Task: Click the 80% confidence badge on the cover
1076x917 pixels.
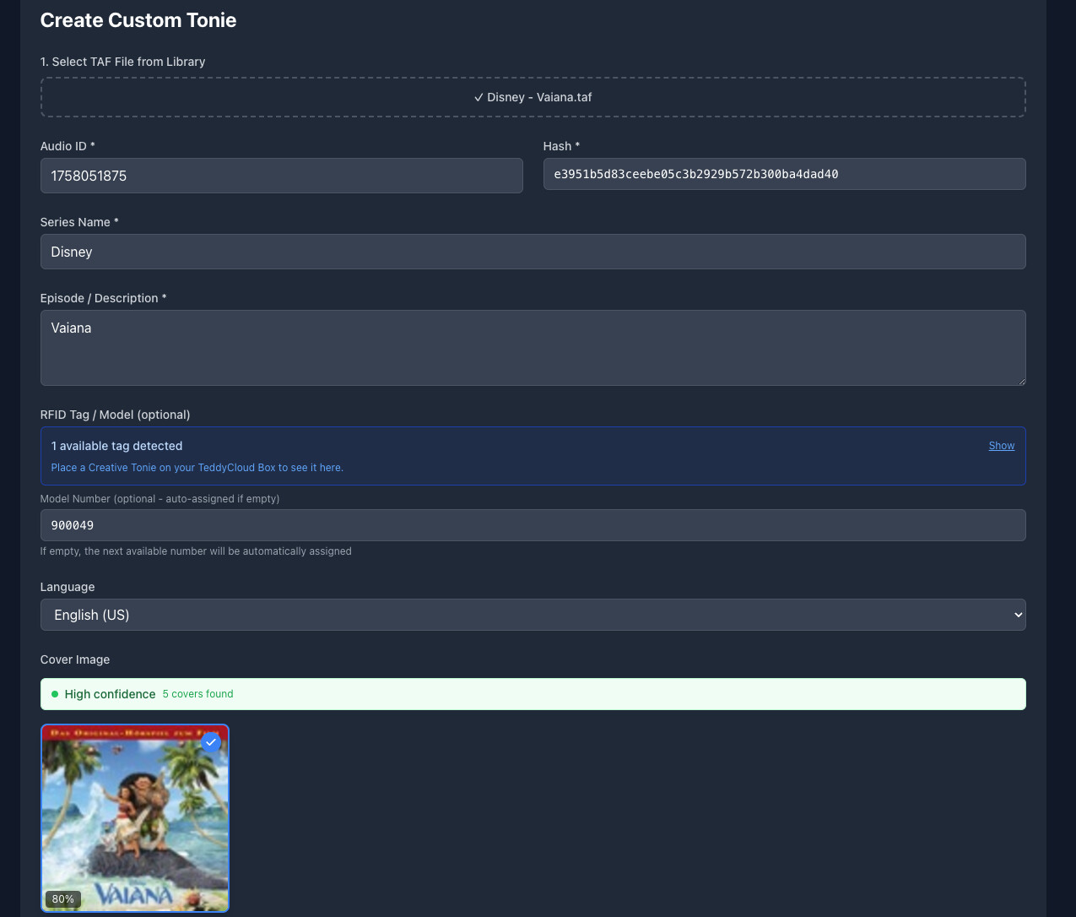Action: 63,899
